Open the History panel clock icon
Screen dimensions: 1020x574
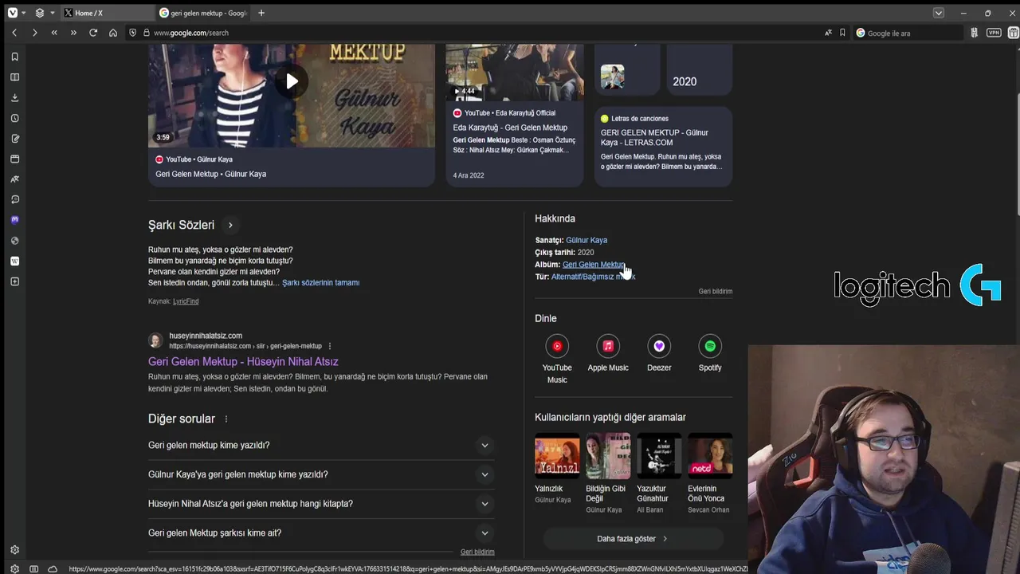coord(14,118)
